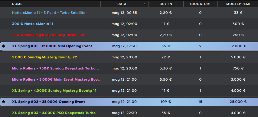Click date 'mag 12, 19:30'
Viewport: 258px width, 117px height.
click(124, 46)
